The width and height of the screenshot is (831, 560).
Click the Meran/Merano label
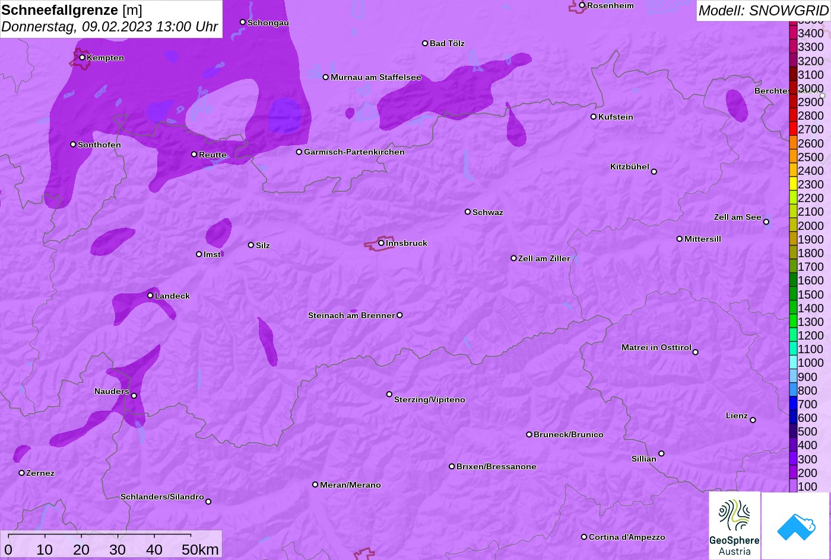[350, 485]
